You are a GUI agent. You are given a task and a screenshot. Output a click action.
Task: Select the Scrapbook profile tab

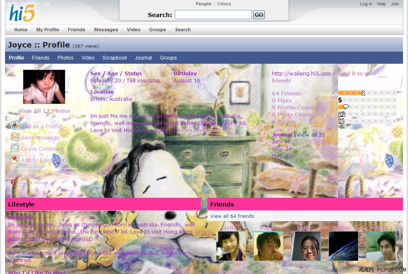pyautogui.click(x=115, y=58)
